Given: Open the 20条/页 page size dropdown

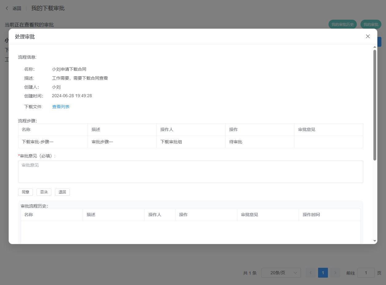Looking at the screenshot, I should pos(281,273).
